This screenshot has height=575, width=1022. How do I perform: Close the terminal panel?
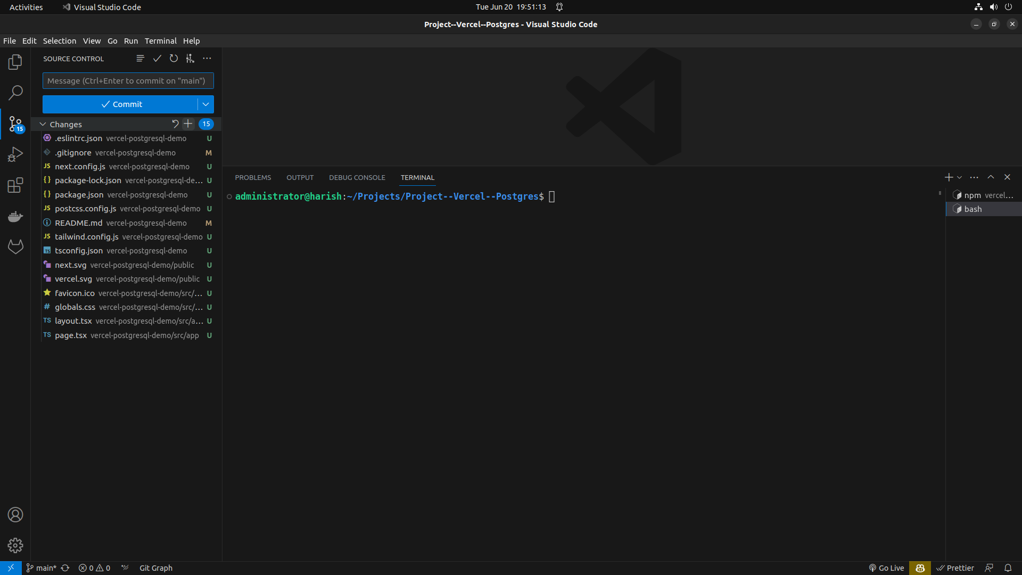tap(1007, 177)
